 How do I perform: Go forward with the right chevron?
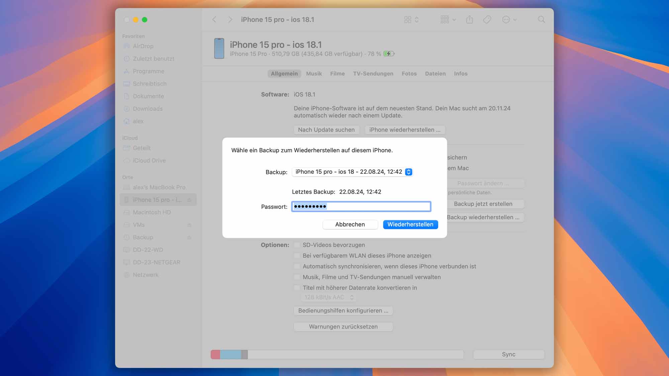click(x=230, y=20)
